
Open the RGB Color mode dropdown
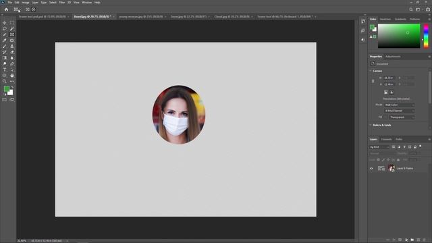click(399, 105)
